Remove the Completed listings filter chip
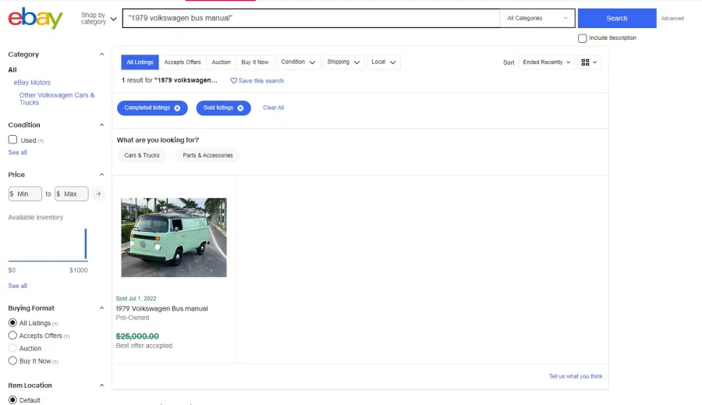The width and height of the screenshot is (702, 405). (177, 108)
